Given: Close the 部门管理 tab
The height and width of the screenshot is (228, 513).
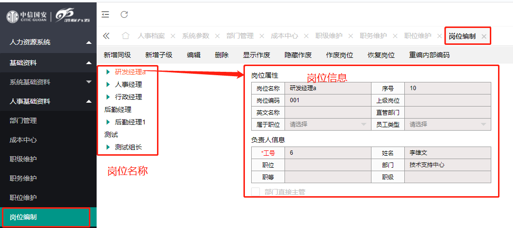Looking at the screenshot, I should pyautogui.click(x=261, y=36).
